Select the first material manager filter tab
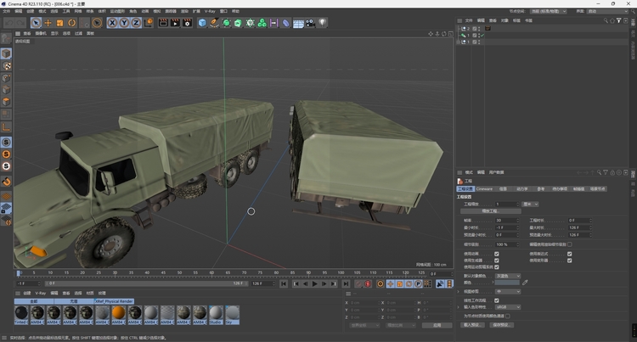 34,301
